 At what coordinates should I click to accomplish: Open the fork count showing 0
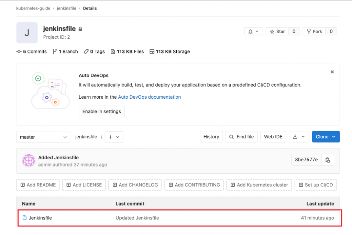331,32
